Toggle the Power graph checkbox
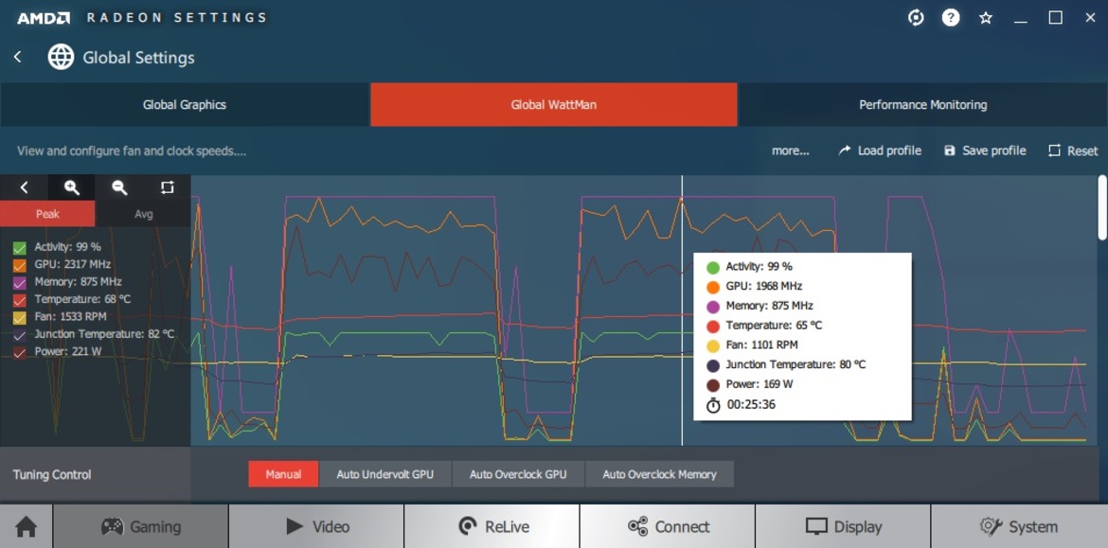This screenshot has width=1108, height=548. (x=20, y=352)
